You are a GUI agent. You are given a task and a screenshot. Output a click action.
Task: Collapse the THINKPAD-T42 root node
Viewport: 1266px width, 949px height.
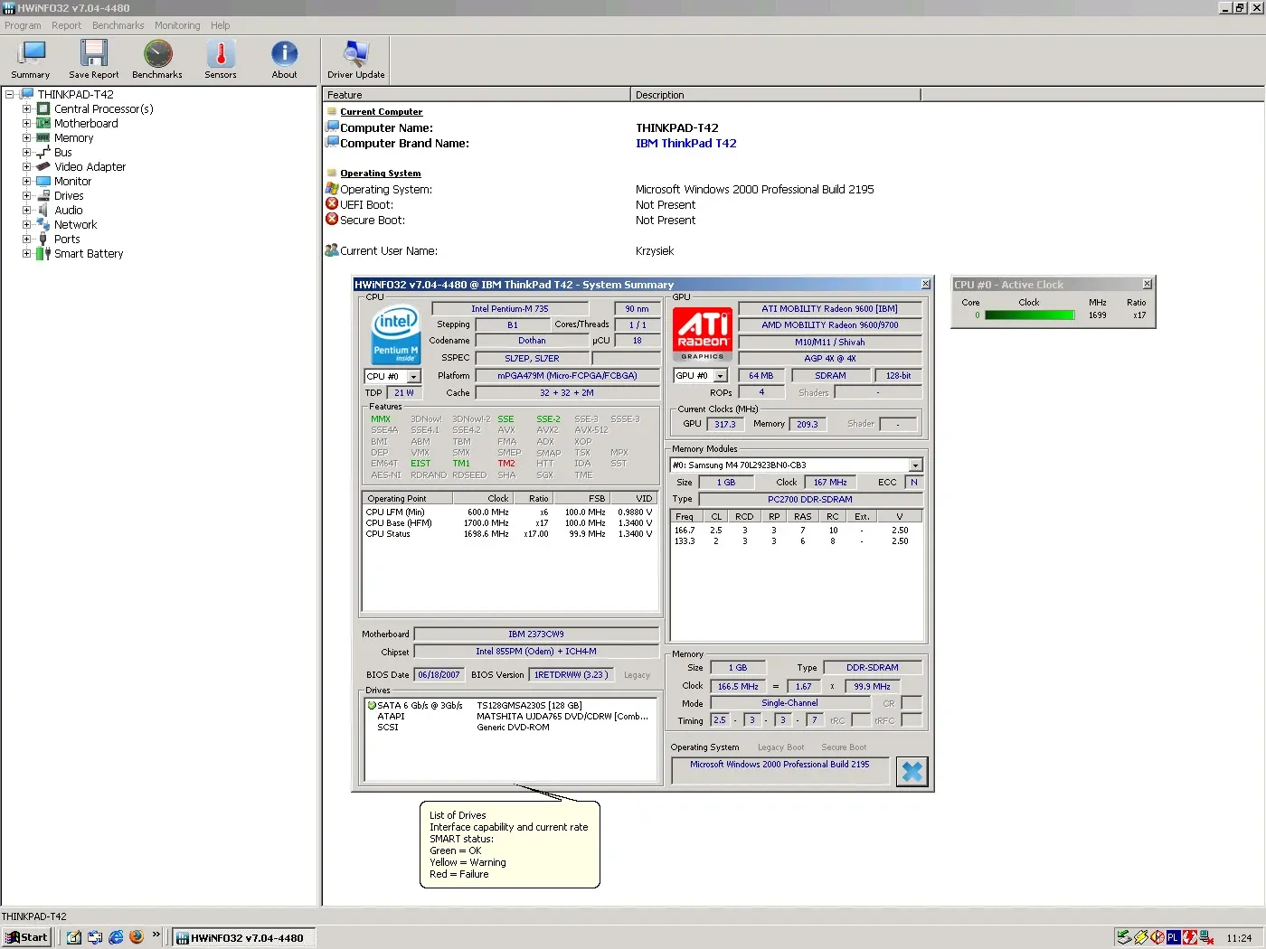click(x=9, y=94)
